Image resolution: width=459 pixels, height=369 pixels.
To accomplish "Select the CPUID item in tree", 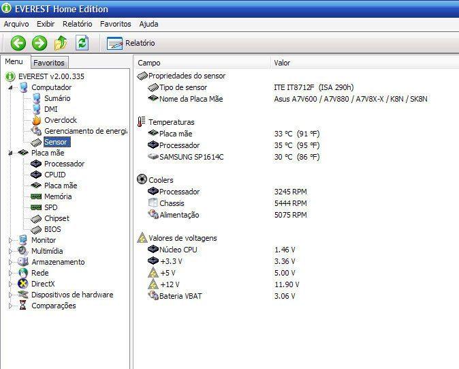I will pyautogui.click(x=54, y=175).
